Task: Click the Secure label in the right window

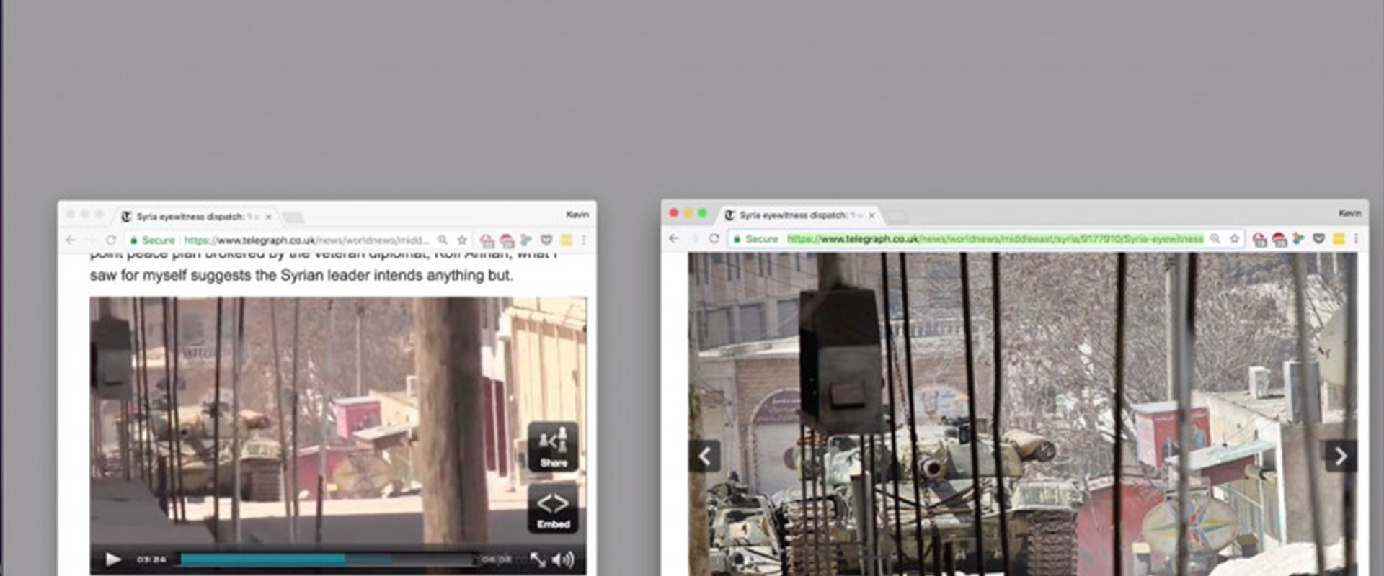Action: pos(761,238)
